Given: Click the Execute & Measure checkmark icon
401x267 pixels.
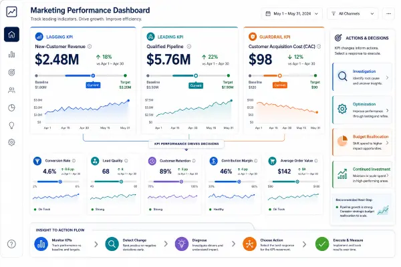Looking at the screenshot, I should coord(322,244).
